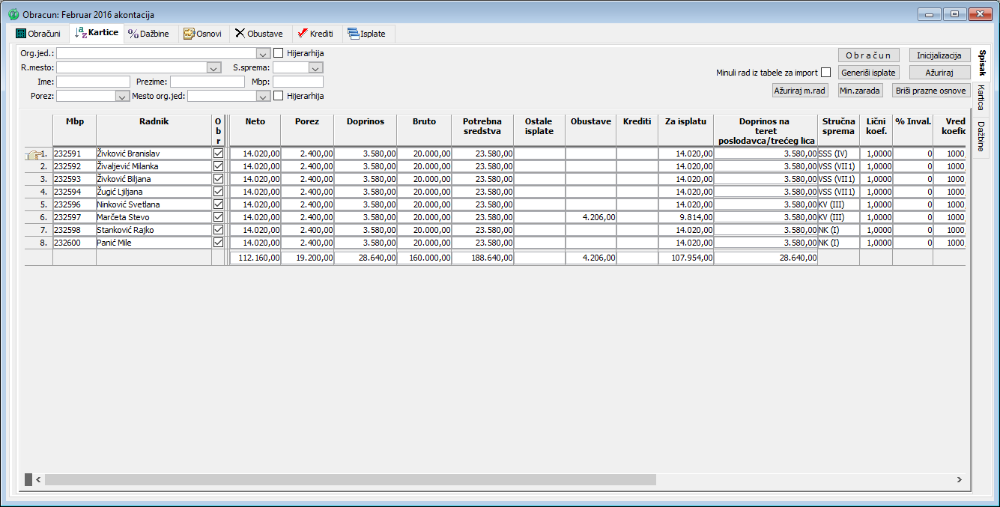Click the Kartice tab sort icon
Viewport: 1000px width, 507px height.
click(80, 33)
